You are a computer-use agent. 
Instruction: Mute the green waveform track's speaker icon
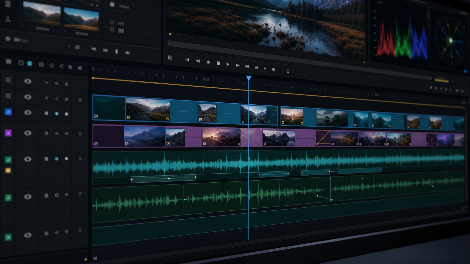(x=66, y=194)
